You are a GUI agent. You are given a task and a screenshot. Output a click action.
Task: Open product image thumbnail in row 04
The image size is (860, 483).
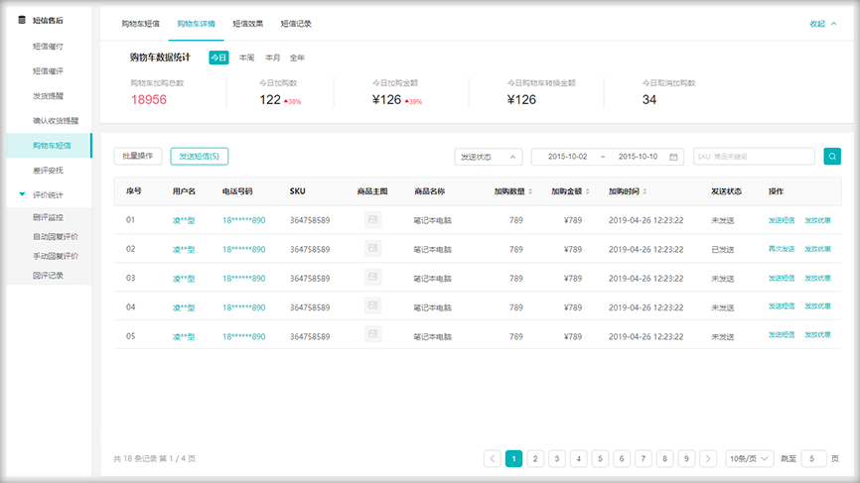(x=373, y=305)
